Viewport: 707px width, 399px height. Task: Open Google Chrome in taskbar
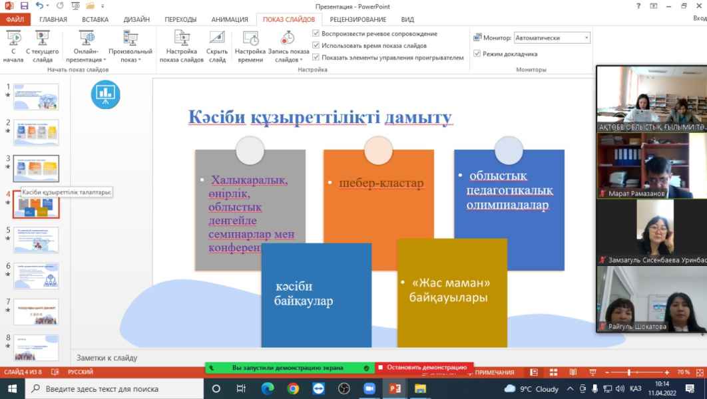click(293, 388)
